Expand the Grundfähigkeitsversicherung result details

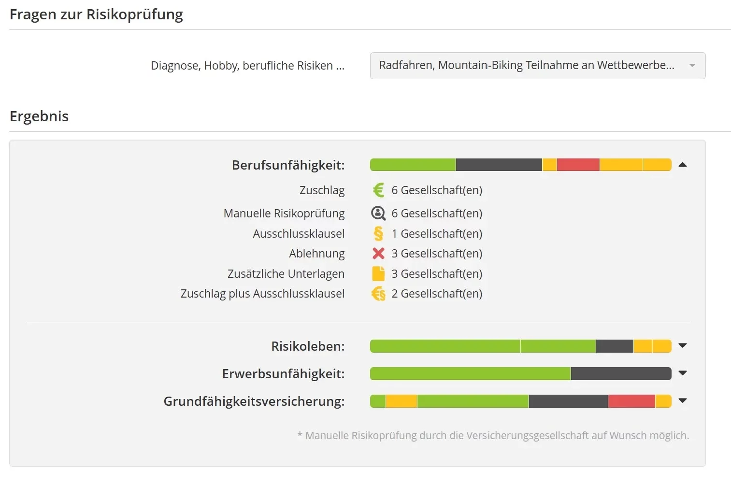pos(682,401)
